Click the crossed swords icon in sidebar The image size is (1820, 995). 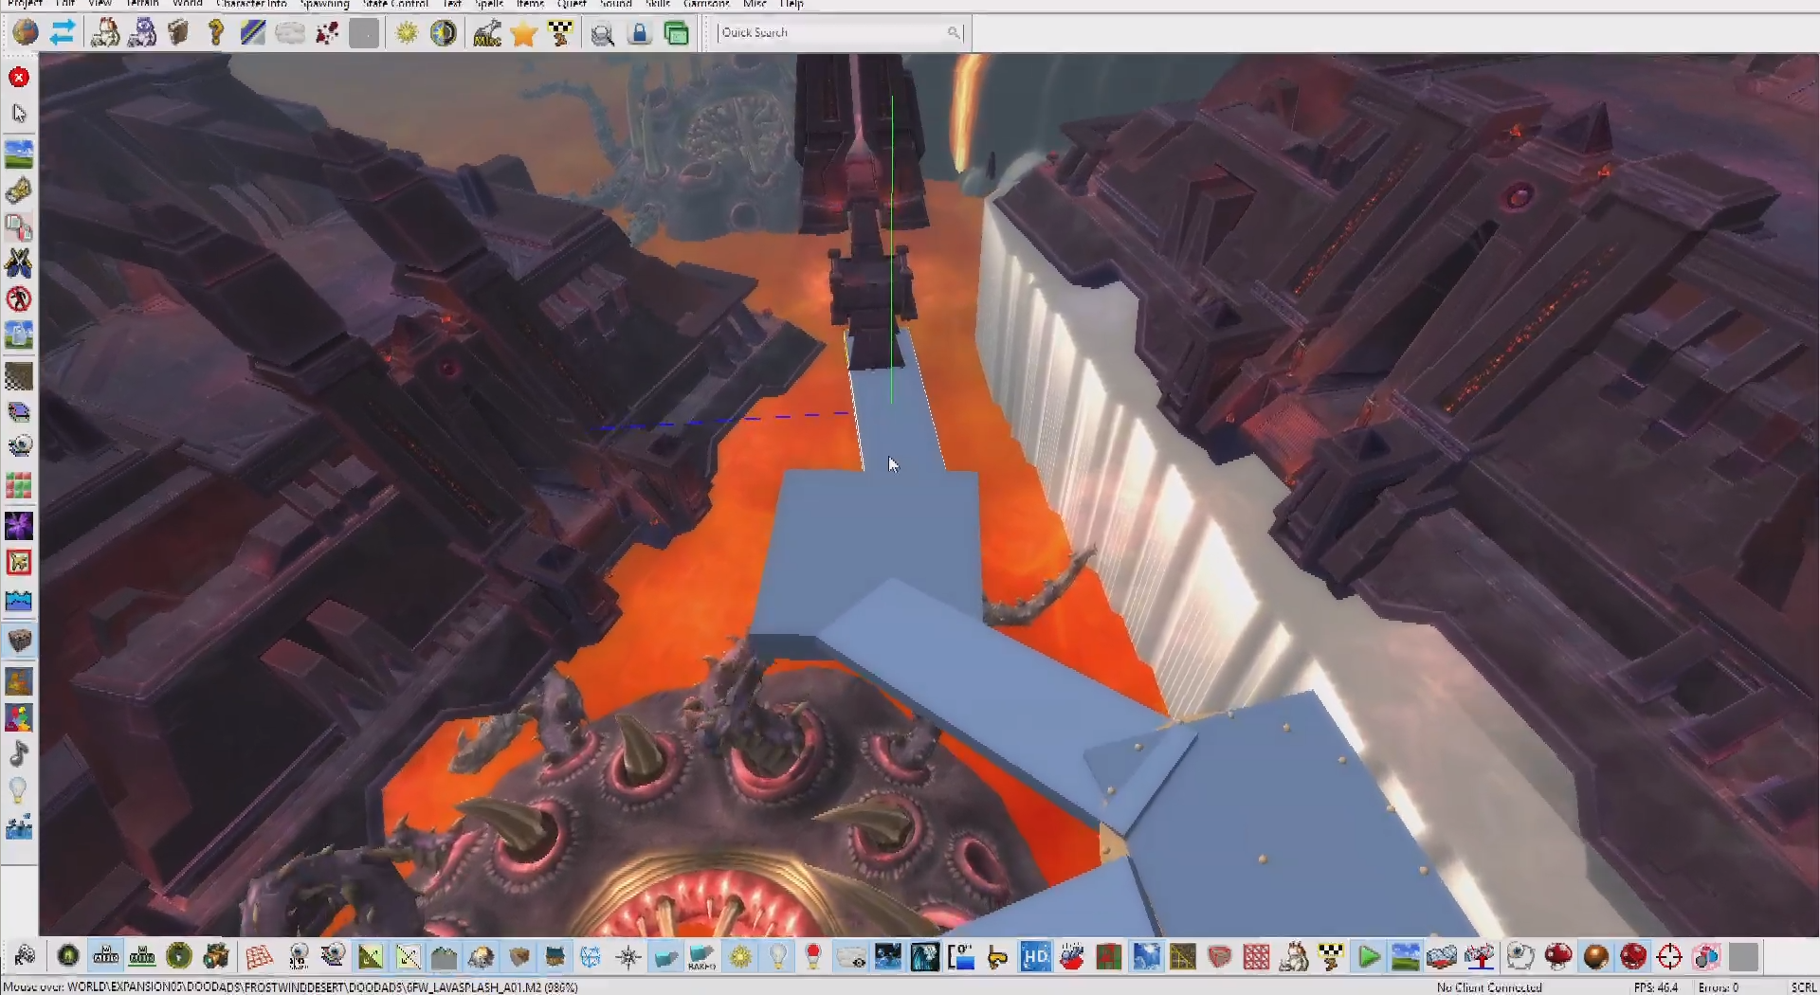click(x=19, y=262)
